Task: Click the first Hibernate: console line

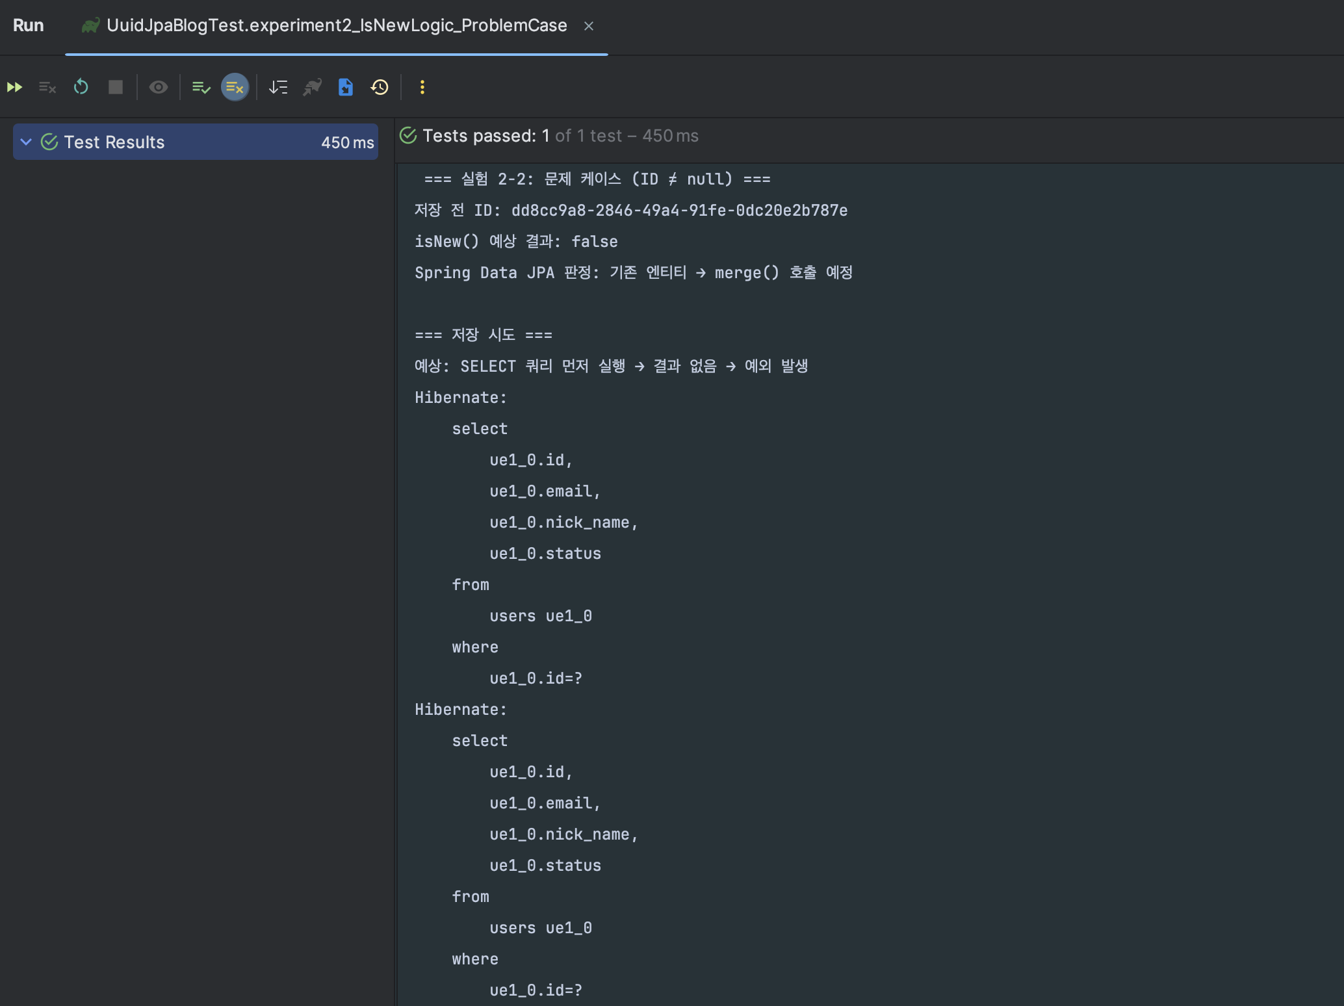Action: [x=461, y=398]
